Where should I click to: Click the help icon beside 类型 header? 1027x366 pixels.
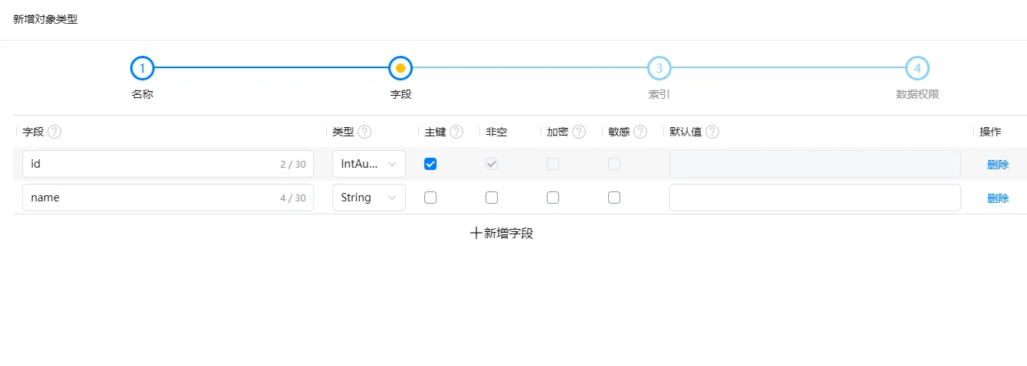365,132
